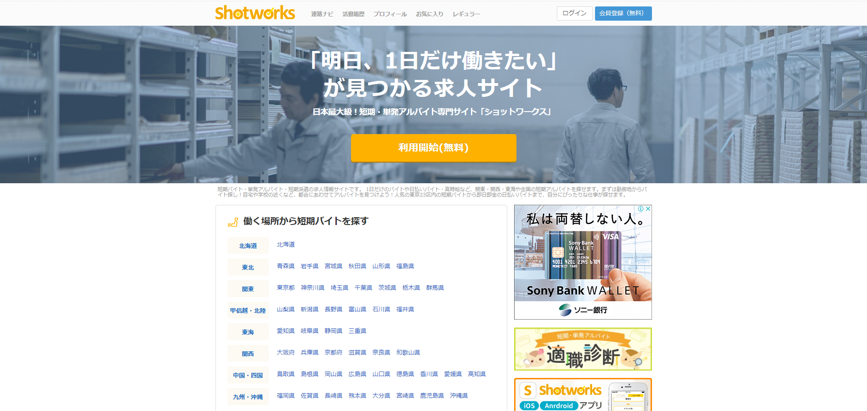The image size is (867, 411).
Task: Open the 連絡ナビ menu item
Action: tap(322, 14)
